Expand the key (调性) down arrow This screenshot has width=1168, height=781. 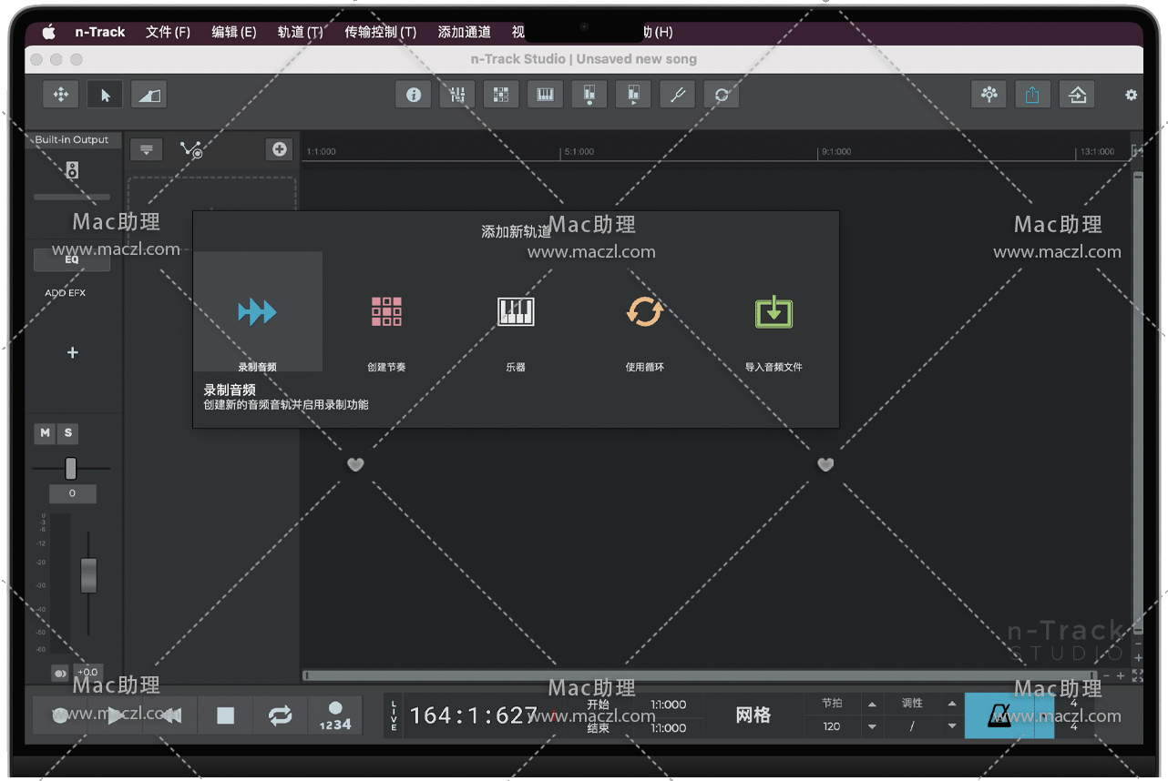[952, 726]
